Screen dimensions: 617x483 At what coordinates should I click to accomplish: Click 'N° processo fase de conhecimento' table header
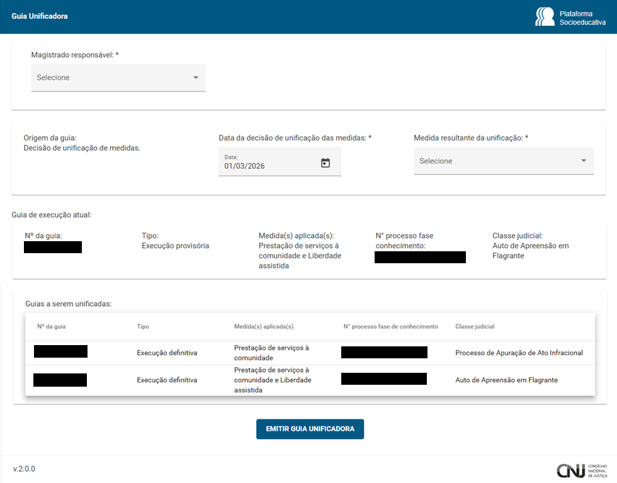[x=390, y=327]
